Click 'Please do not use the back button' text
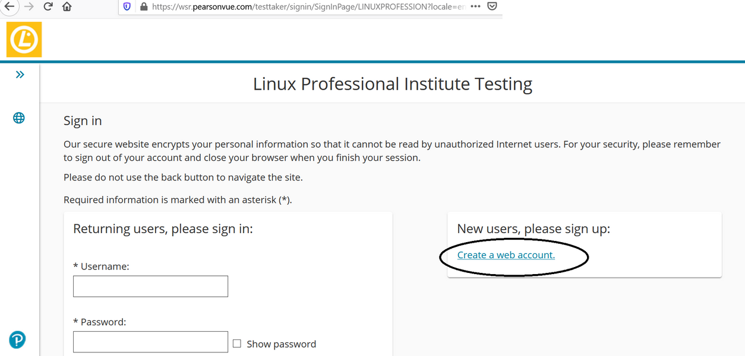 click(x=183, y=177)
